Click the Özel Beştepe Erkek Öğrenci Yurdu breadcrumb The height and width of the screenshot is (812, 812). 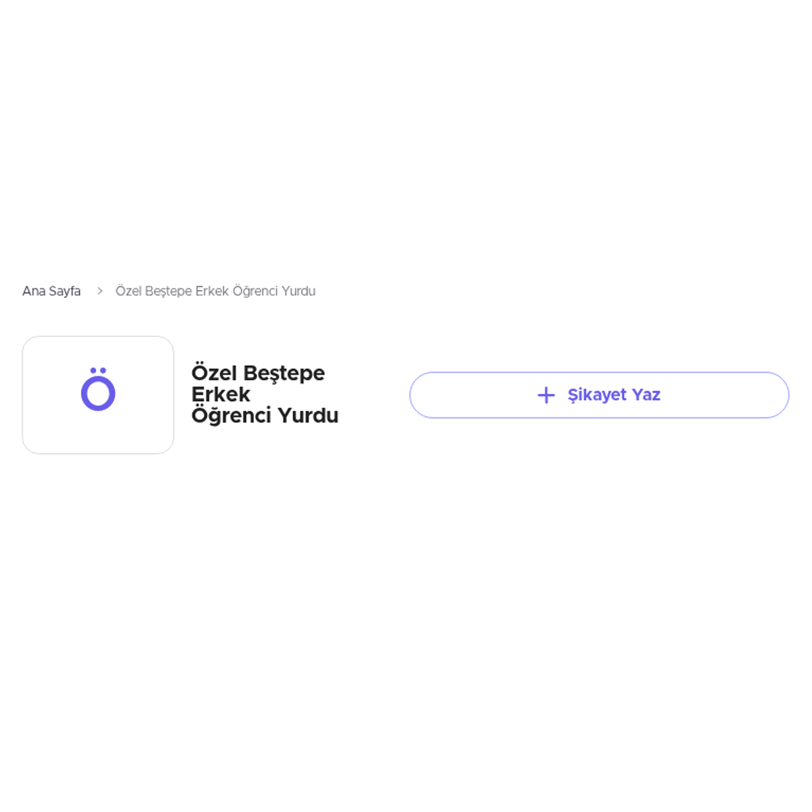pos(215,291)
